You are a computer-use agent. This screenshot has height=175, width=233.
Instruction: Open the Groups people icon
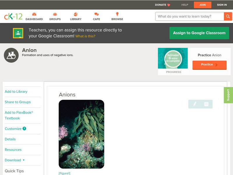55,14
